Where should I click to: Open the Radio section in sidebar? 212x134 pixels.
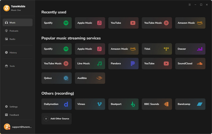pyautogui.click(x=17, y=39)
